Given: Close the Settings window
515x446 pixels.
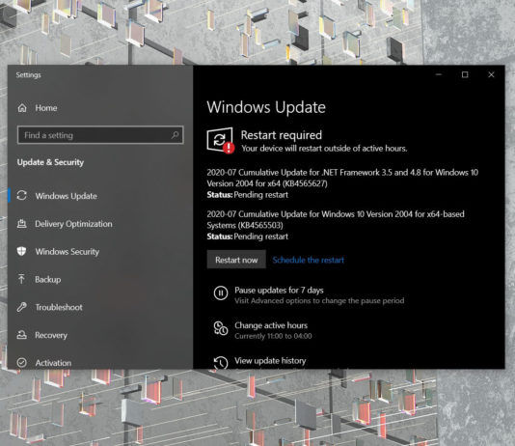Looking at the screenshot, I should (x=491, y=74).
